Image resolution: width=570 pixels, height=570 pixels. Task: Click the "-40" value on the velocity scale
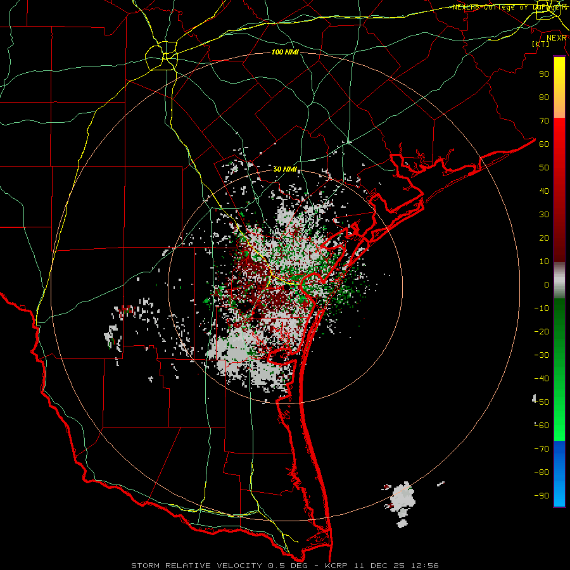coord(541,379)
